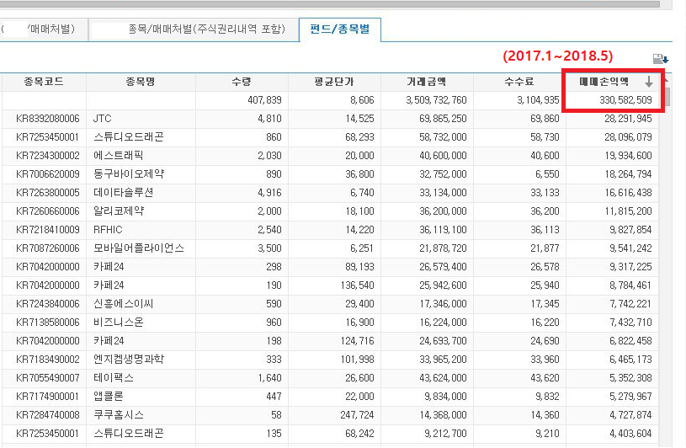
Task: Click average price 136,540
Action: point(357,285)
